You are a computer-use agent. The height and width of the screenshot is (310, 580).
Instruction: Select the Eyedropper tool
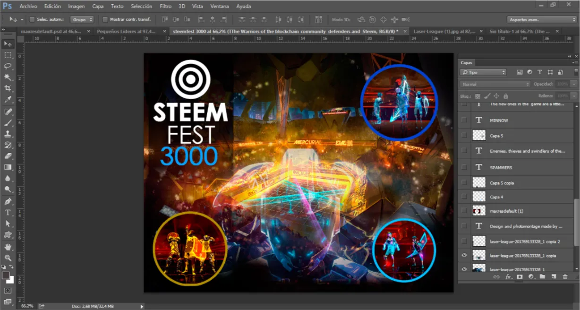(8, 100)
